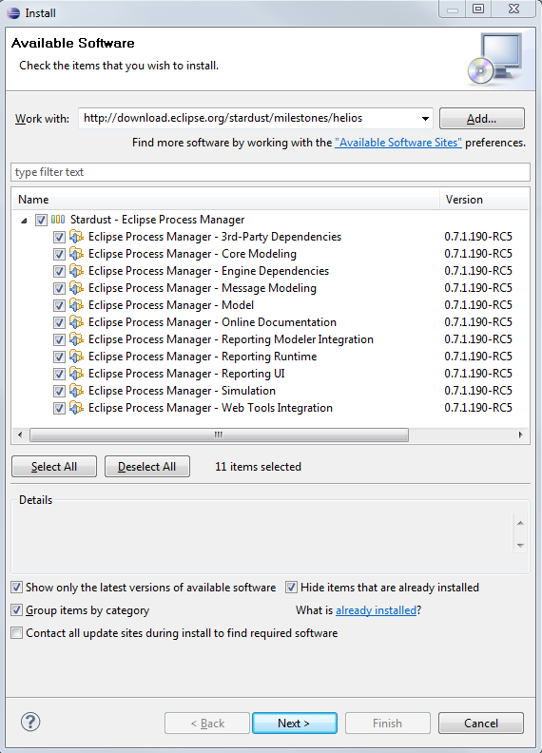The image size is (542, 753).
Task: Toggle Hide items that are already installed
Action: (291, 588)
